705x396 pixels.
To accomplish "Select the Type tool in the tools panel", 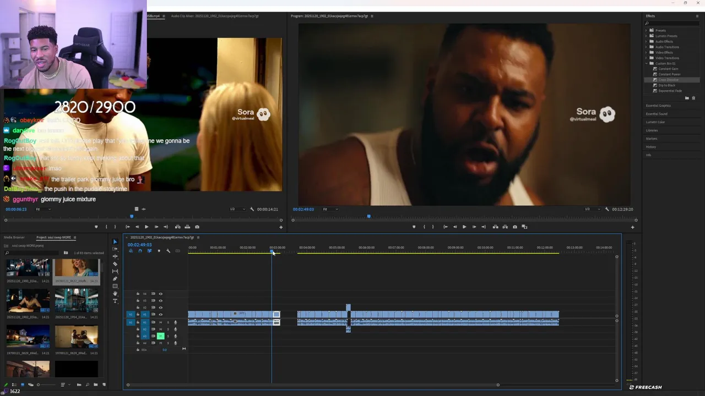I will tap(115, 301).
